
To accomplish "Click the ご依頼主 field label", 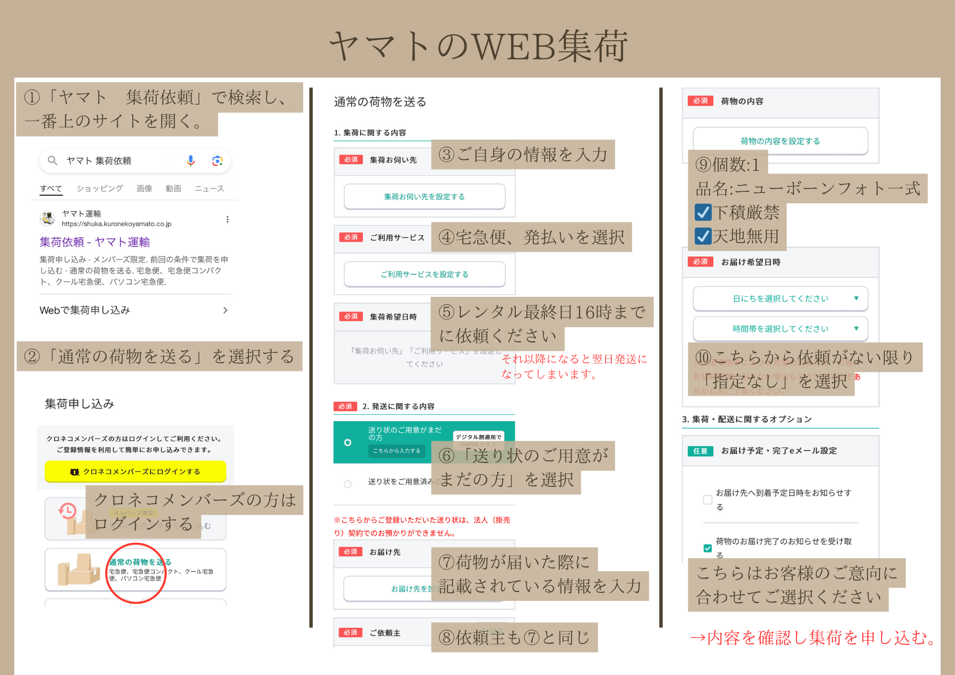I will coord(385,633).
